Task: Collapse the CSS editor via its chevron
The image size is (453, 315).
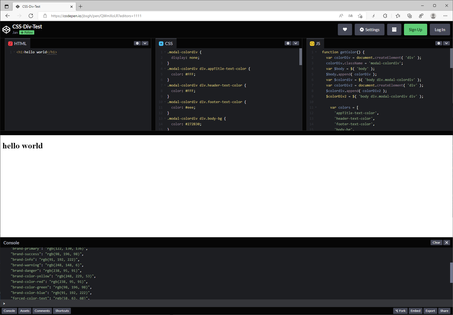Action: [x=296, y=43]
